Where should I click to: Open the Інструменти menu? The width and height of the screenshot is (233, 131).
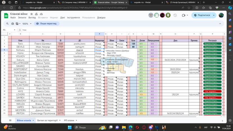73,17
